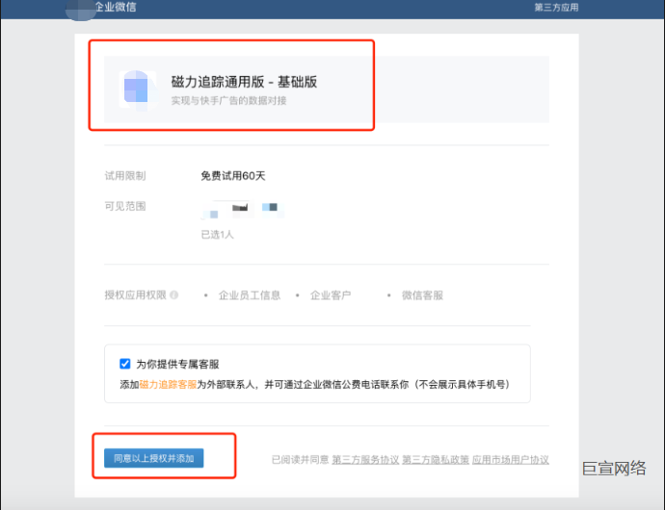The image size is (665, 510).
Task: Click the 磁力追踪通用版 - 基础版 title
Action: (244, 82)
